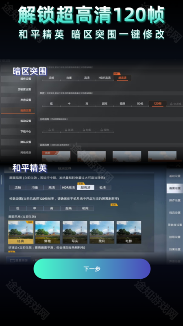The width and height of the screenshot is (183, 326).
Task: Open 拾取设置 in the 和平精英 sidebar
Action: tap(175, 237)
